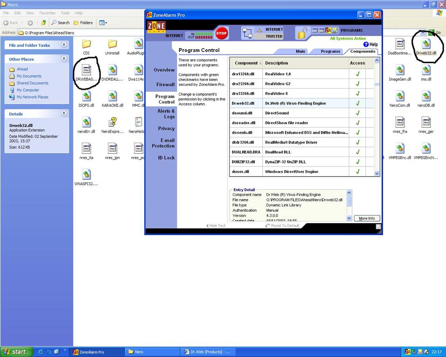
Task: Switch to the Programs tab
Action: tap(330, 51)
